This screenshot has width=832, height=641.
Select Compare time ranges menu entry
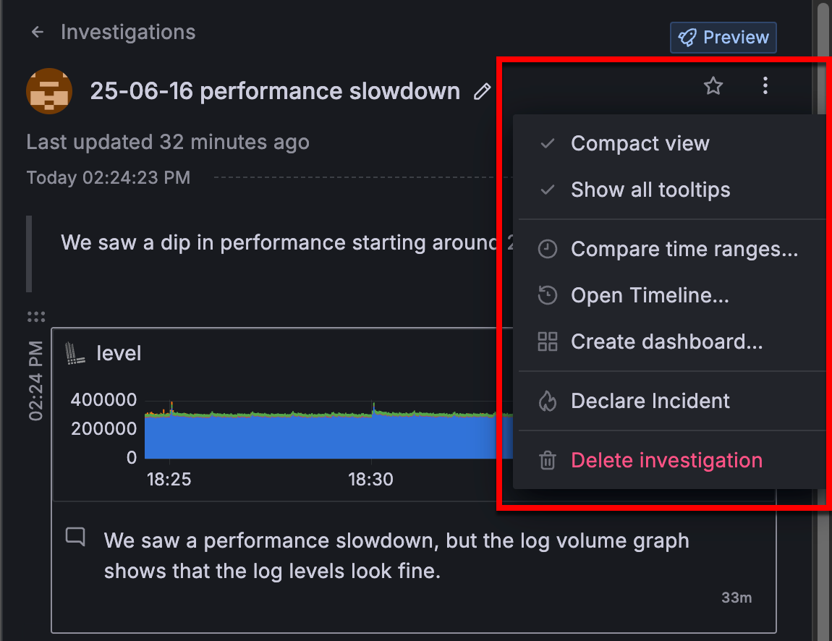[684, 250]
